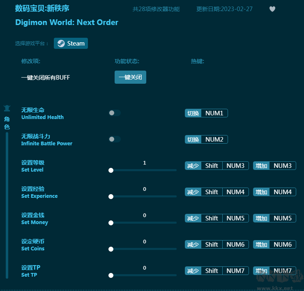This screenshot has width=304, height=291.
Task: Enable Infinite Battle Power toggle
Action: 114,139
